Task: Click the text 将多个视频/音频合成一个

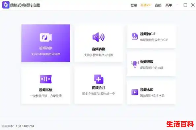Action: point(98,94)
